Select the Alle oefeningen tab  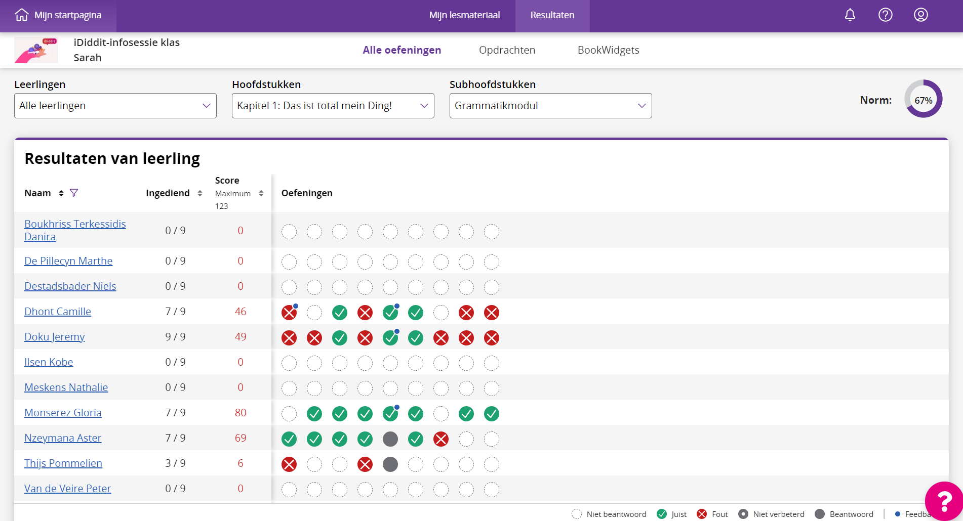tap(402, 50)
